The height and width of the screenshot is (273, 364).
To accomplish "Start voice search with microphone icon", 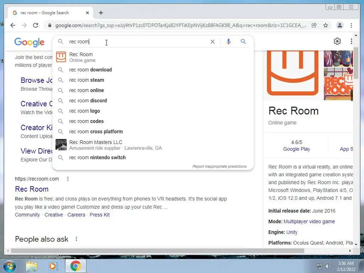I will [x=229, y=42].
